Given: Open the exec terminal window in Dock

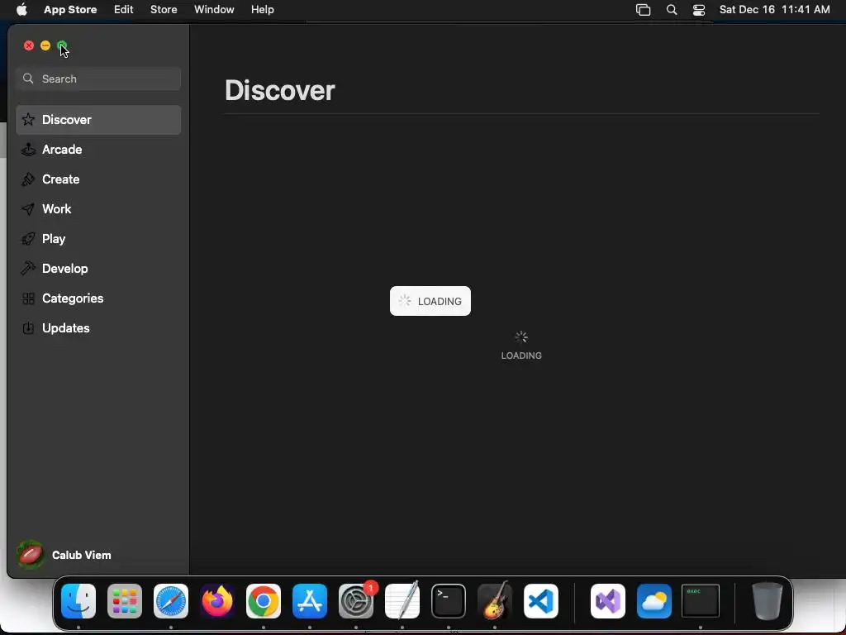Looking at the screenshot, I should [701, 600].
